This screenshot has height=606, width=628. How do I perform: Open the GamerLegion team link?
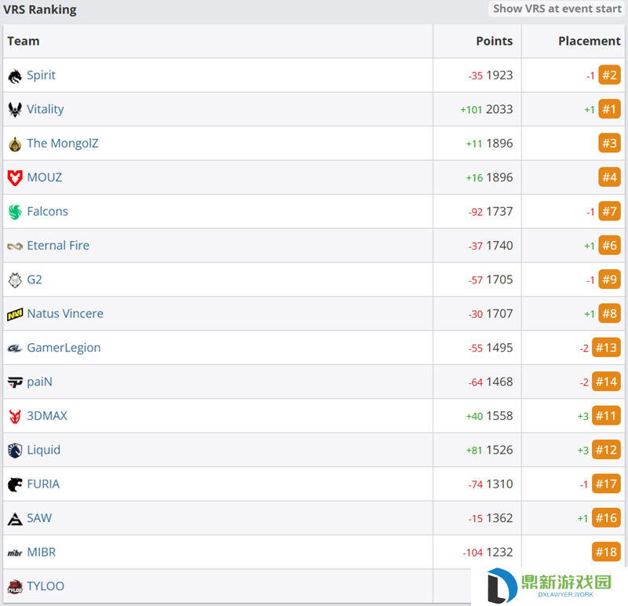[64, 348]
